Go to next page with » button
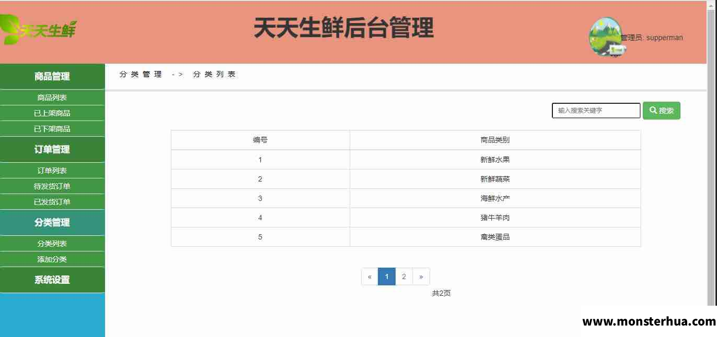Screen dimensions: 717x337 coord(421,276)
